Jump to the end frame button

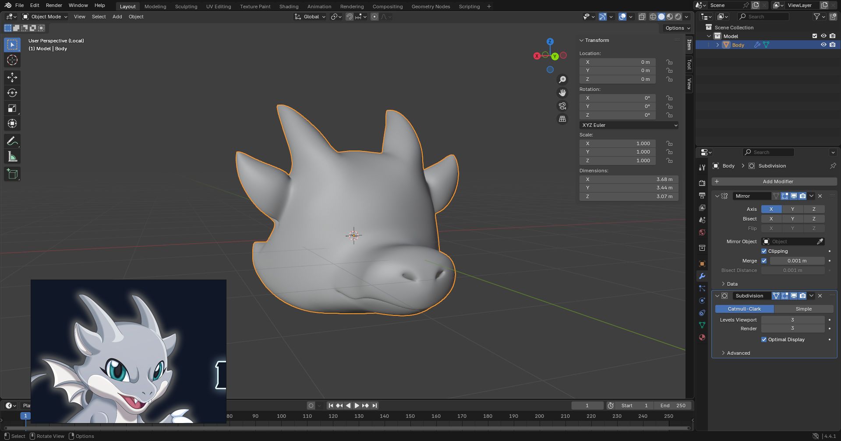[x=375, y=406]
